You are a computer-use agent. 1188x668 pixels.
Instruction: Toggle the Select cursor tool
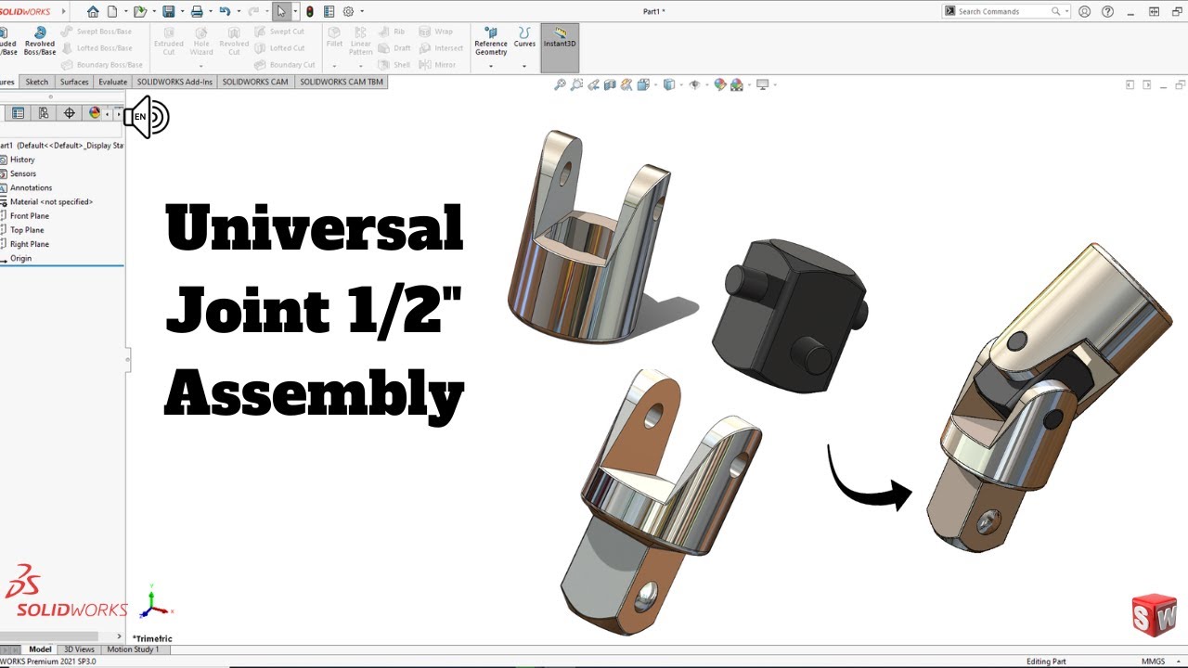tap(280, 11)
